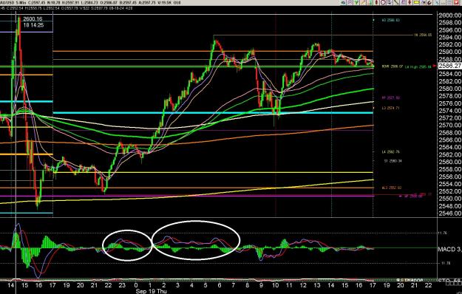Click the current price label 2586.27
This screenshot has width=462, height=294.
point(449,66)
